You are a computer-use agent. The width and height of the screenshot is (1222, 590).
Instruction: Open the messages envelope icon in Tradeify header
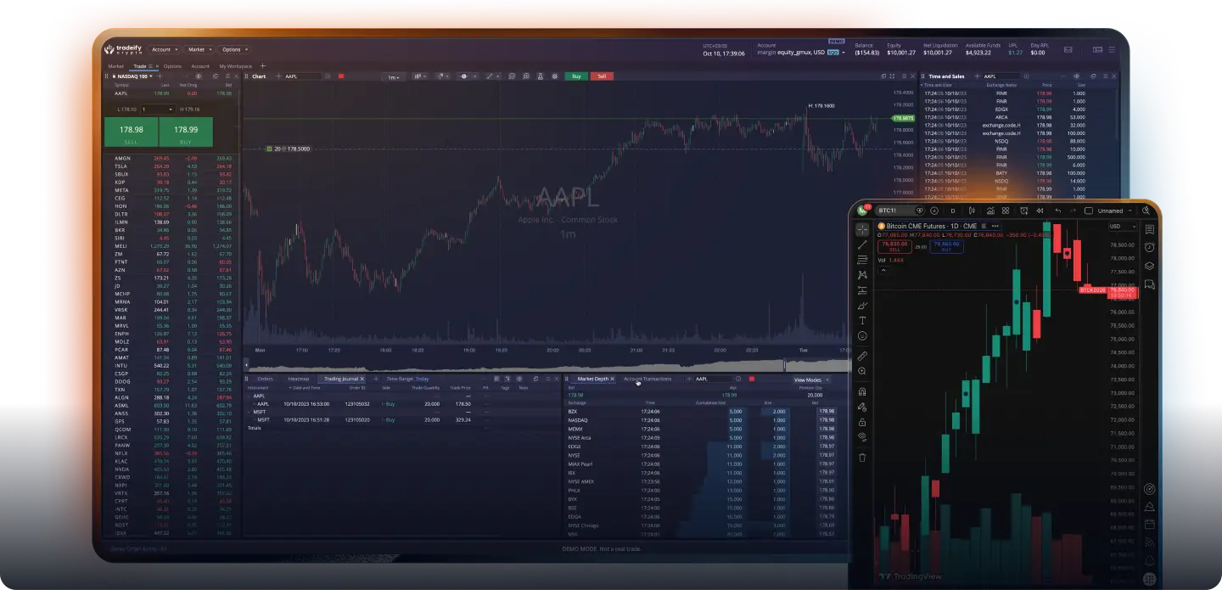[x=1068, y=50]
